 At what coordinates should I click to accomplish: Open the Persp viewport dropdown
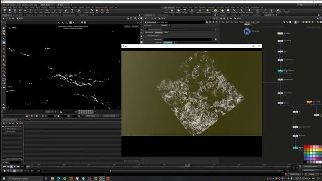pos(127,26)
